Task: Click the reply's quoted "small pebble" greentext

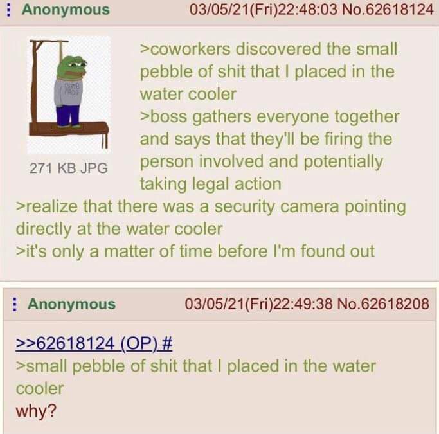Action: (195, 377)
